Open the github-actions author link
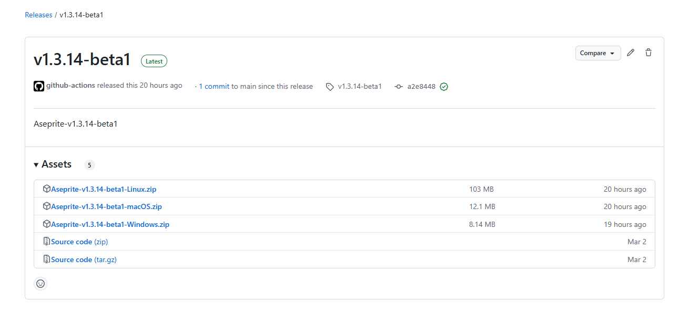The height and width of the screenshot is (322, 689). (x=70, y=85)
